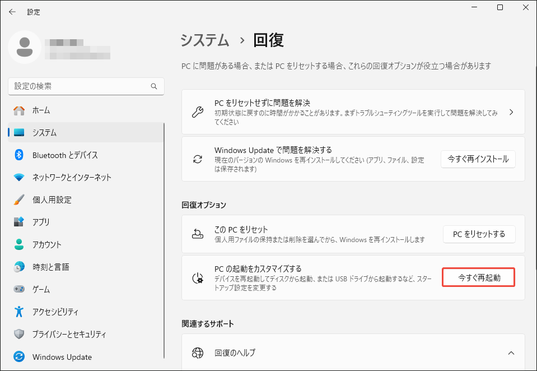Open ゲーム settings label
Image resolution: width=537 pixels, height=371 pixels.
[x=41, y=289]
